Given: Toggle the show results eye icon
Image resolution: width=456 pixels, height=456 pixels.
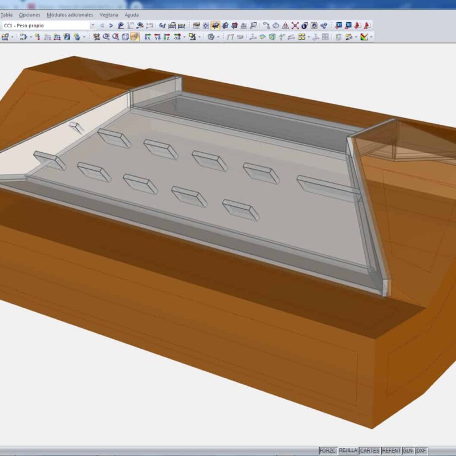Looking at the screenshot, I should [x=140, y=26].
